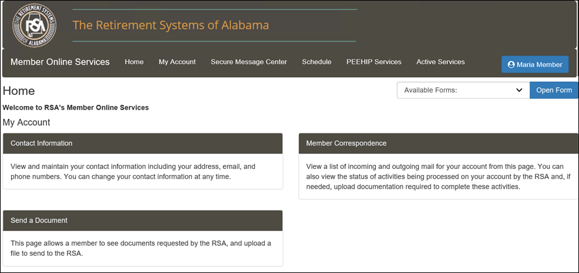The image size is (579, 273).
Task: Click the Member Correspondence description text
Action: [x=438, y=177]
